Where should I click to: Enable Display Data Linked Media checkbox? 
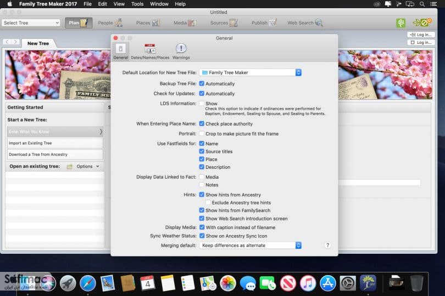pos(202,177)
